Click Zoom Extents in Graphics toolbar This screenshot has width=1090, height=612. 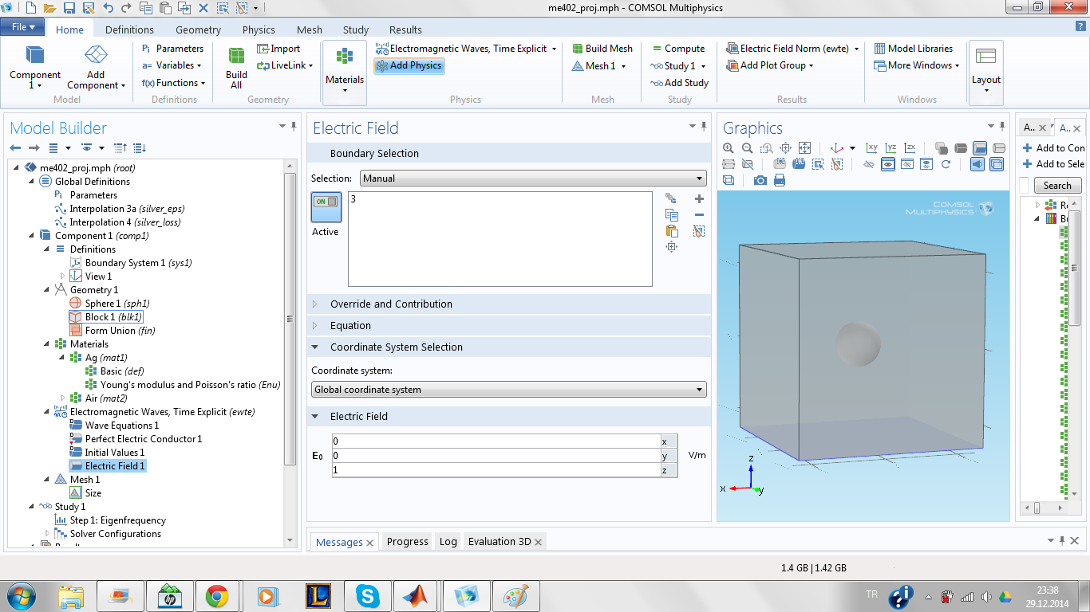pyautogui.click(x=804, y=148)
